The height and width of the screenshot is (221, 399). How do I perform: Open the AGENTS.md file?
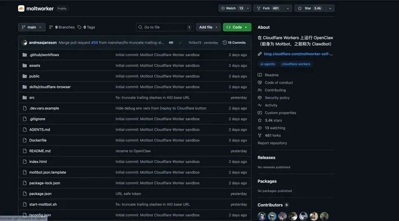[x=40, y=129]
